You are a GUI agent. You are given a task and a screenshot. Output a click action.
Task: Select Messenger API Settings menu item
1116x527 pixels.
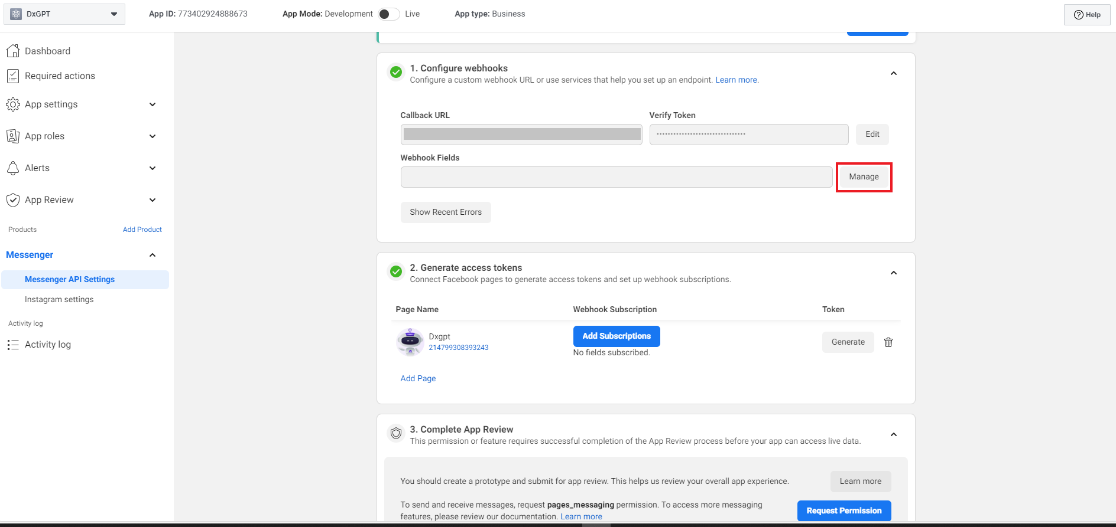(70, 280)
